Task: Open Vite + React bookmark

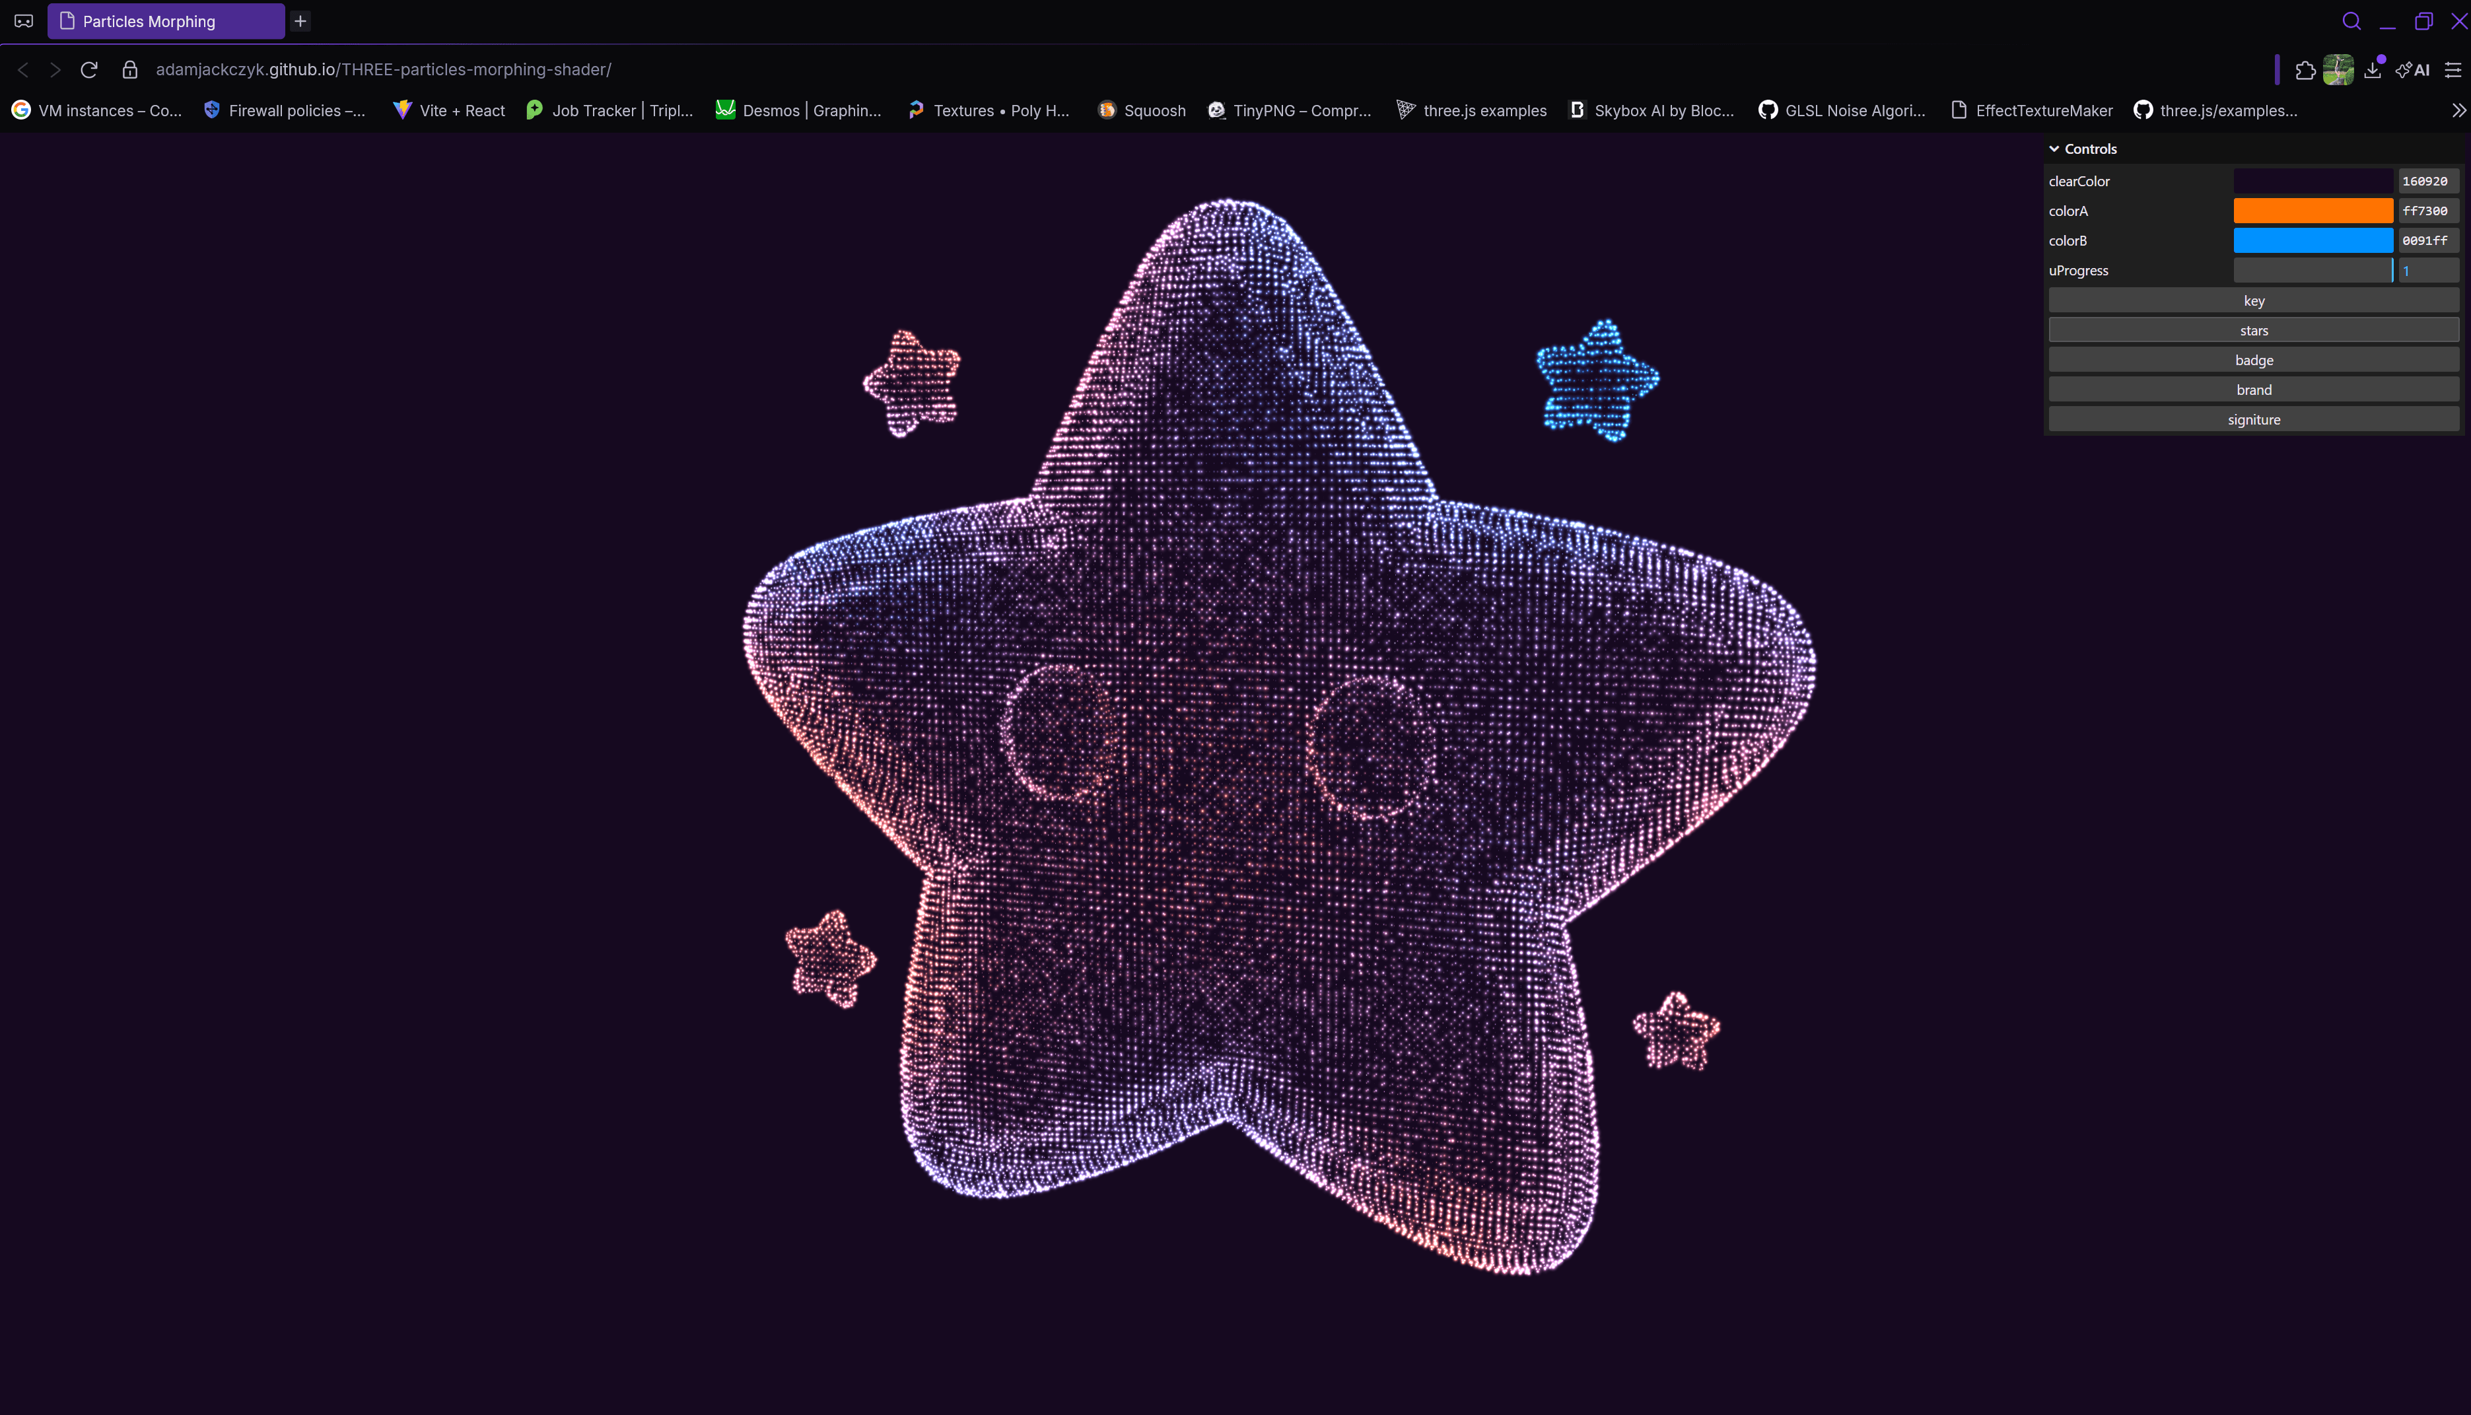Action: point(449,111)
